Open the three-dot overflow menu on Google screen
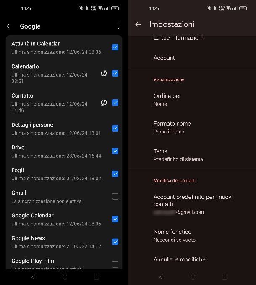 click(118, 26)
